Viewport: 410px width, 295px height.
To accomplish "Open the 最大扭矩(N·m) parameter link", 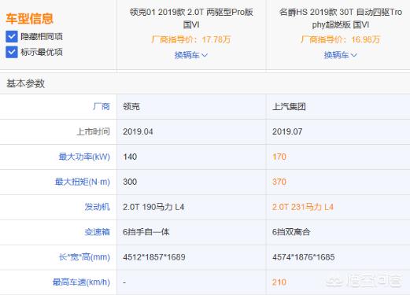I will point(83,182).
